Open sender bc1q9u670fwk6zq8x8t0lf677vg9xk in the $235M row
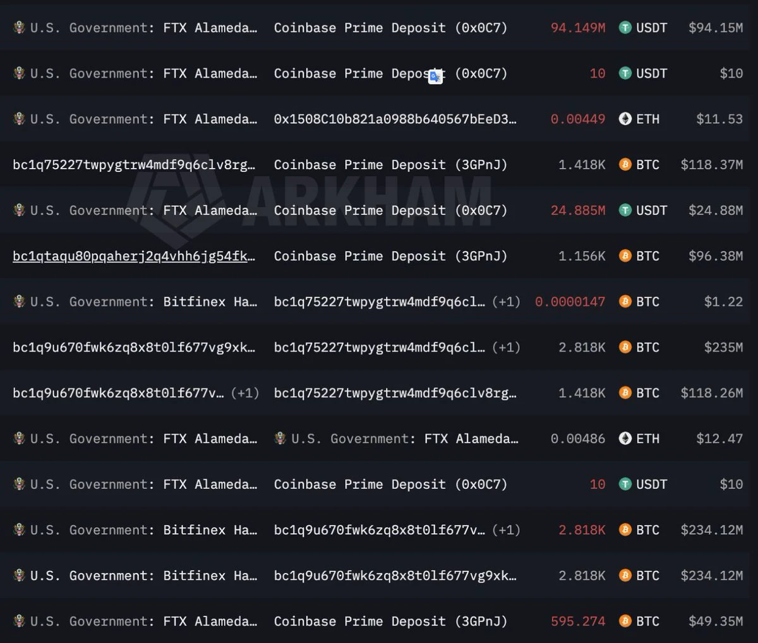The width and height of the screenshot is (758, 643). 134,347
